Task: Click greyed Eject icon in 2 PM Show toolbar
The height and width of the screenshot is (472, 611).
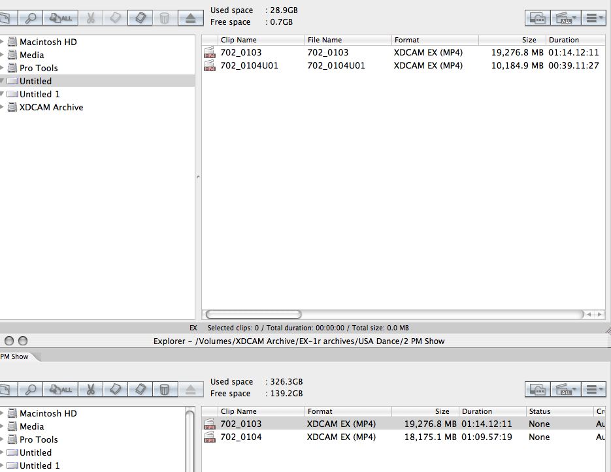Action: tap(191, 389)
